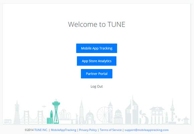
Task: Click the Korean gate building illustration
Action: 157,115
